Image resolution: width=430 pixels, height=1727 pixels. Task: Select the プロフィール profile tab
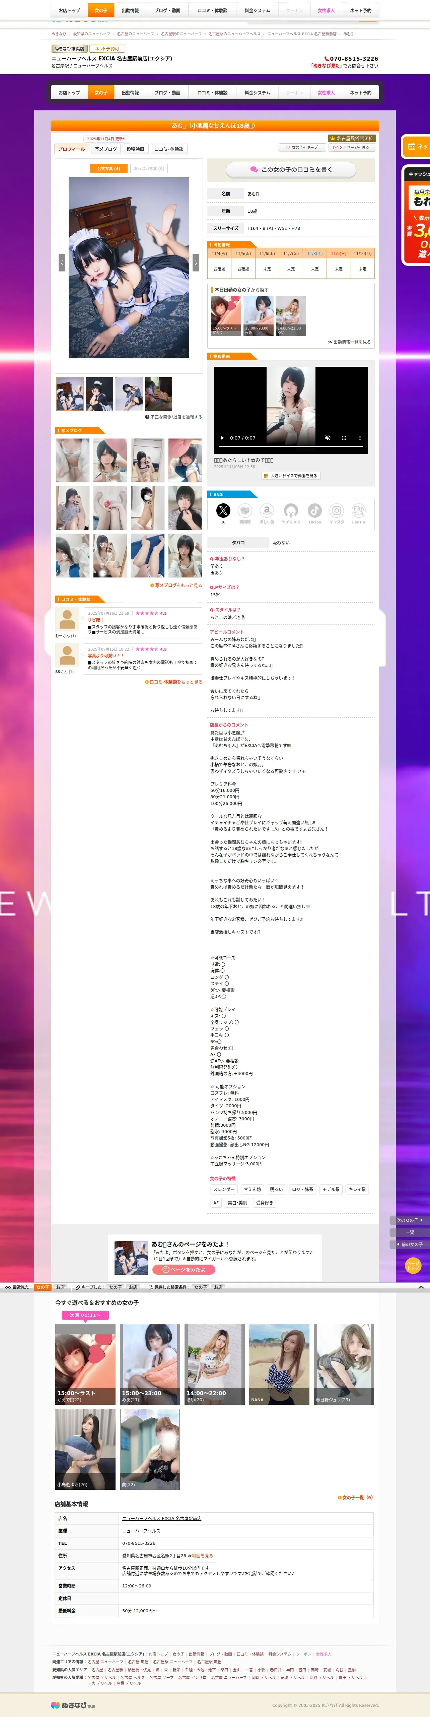tap(72, 149)
